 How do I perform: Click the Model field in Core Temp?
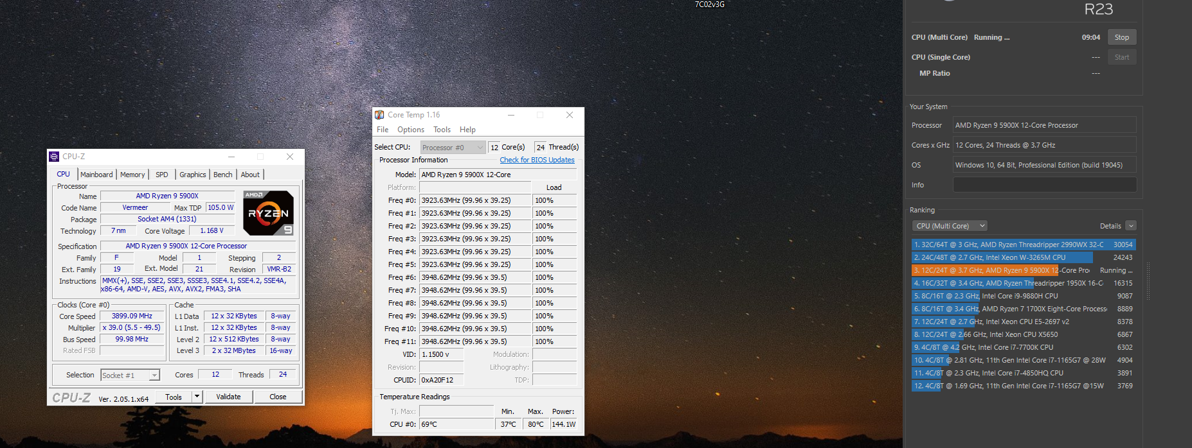(x=498, y=175)
